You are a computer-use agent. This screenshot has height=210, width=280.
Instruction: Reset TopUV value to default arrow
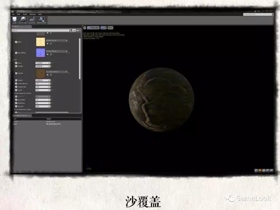[52, 90]
